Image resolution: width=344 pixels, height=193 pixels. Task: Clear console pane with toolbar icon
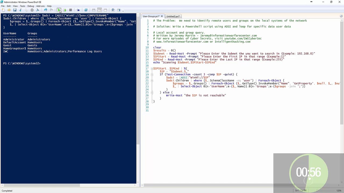[x=38, y=10]
